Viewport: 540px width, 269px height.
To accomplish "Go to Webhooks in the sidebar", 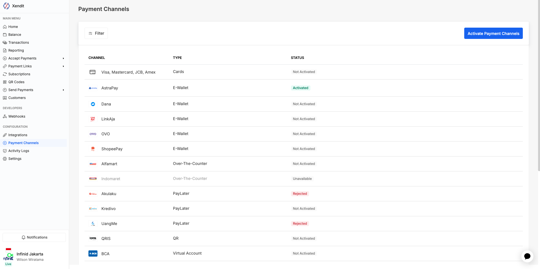I will point(17,116).
